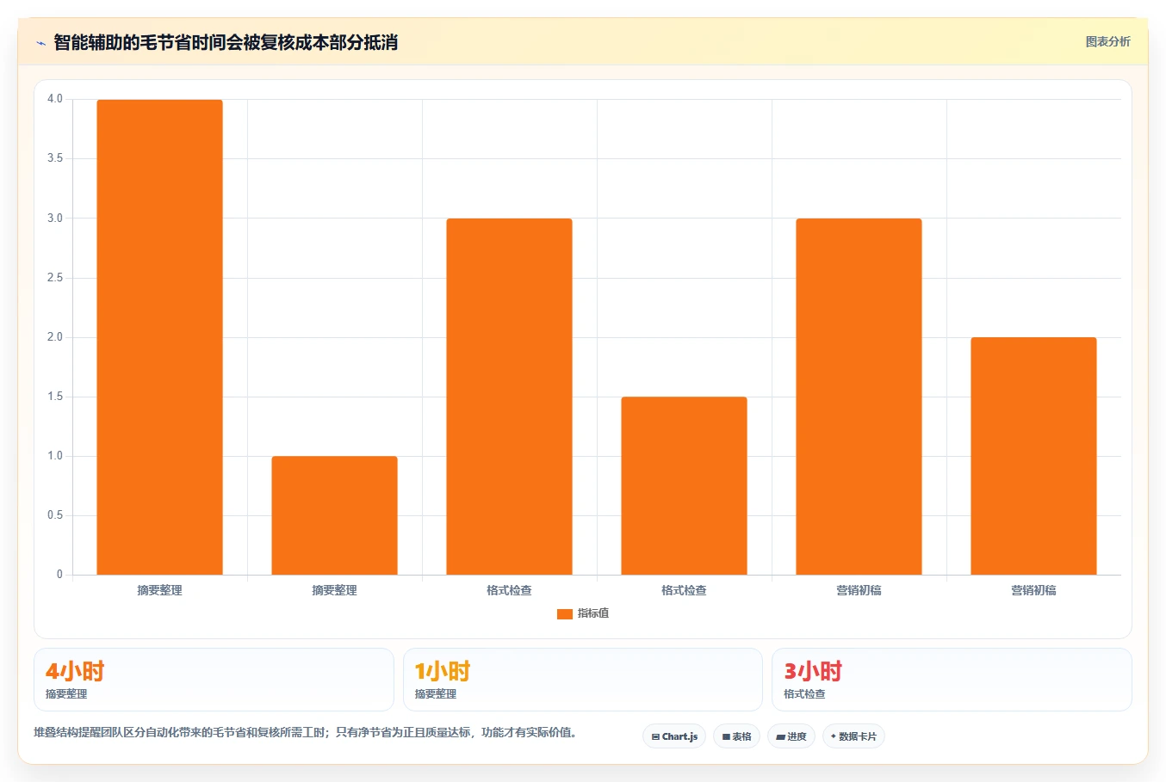This screenshot has height=782, width=1166.
Task: Open the 3小时 格式检查 data card
Action: (x=952, y=680)
